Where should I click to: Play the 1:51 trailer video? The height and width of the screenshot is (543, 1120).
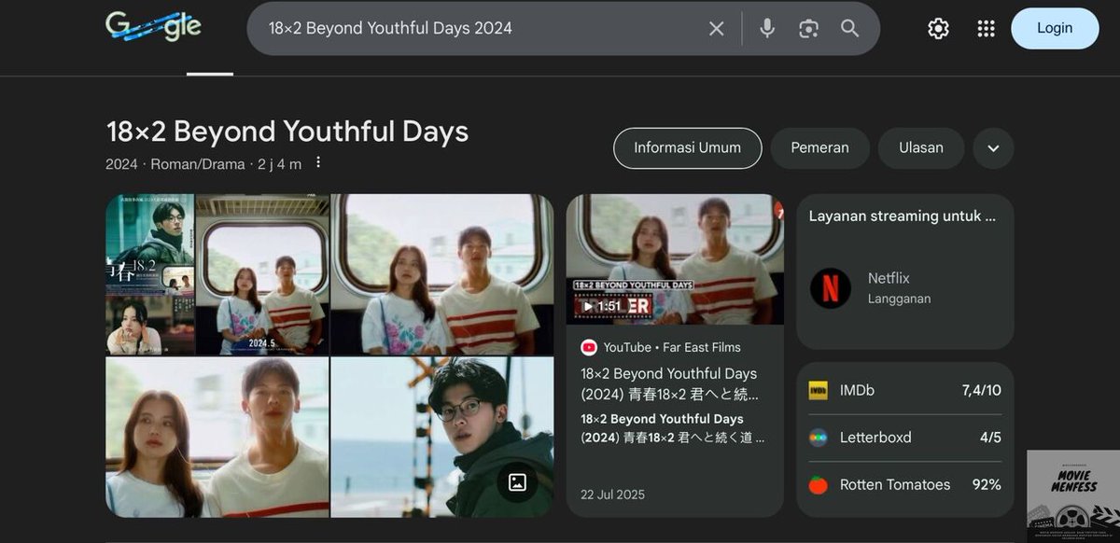tap(599, 305)
